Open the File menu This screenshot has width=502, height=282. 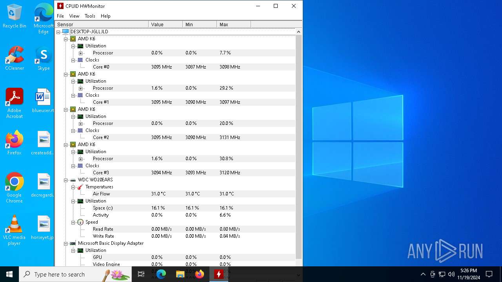point(60,16)
